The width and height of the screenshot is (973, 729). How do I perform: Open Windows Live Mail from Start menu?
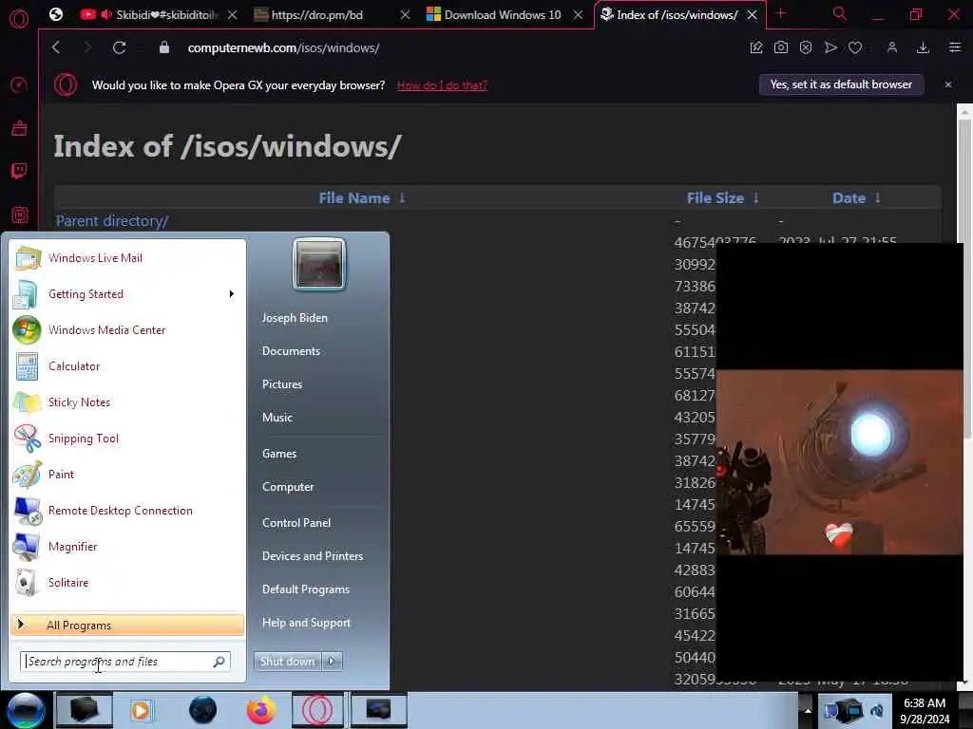tap(95, 258)
